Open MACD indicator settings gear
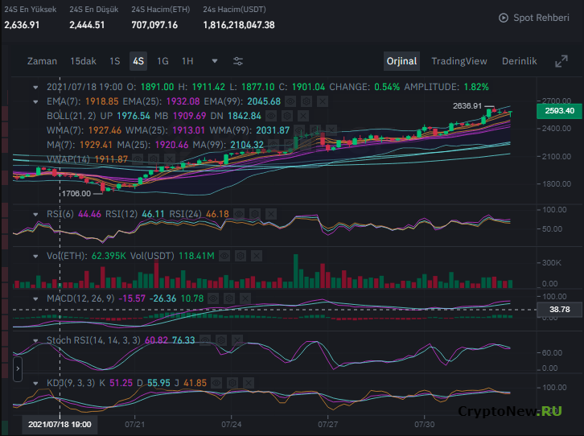 229,298
